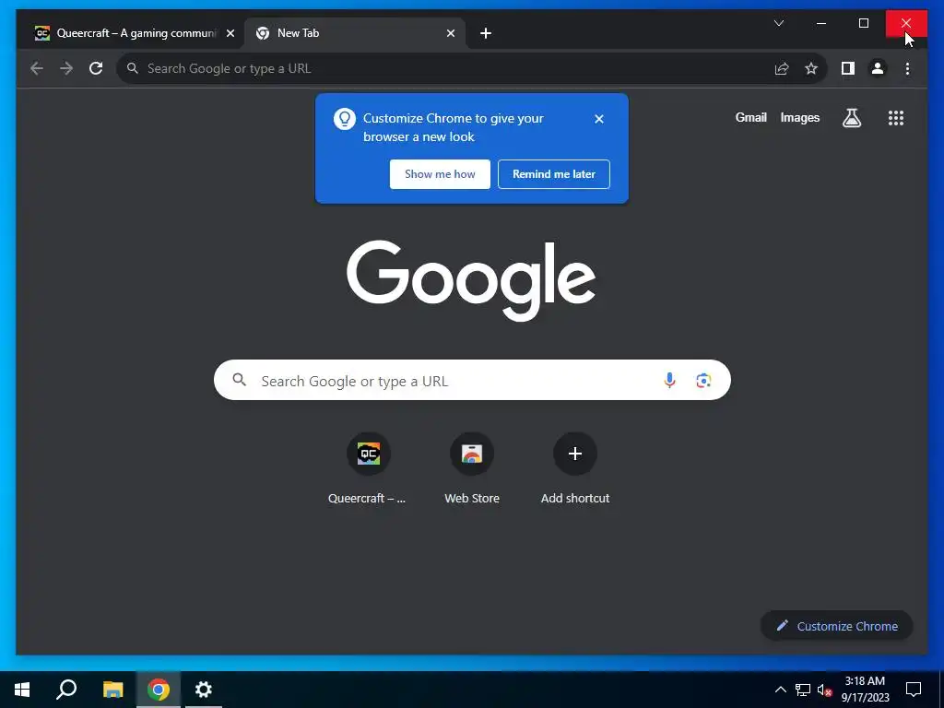Show hidden system tray icons
The height and width of the screenshot is (708, 944).
coord(780,690)
